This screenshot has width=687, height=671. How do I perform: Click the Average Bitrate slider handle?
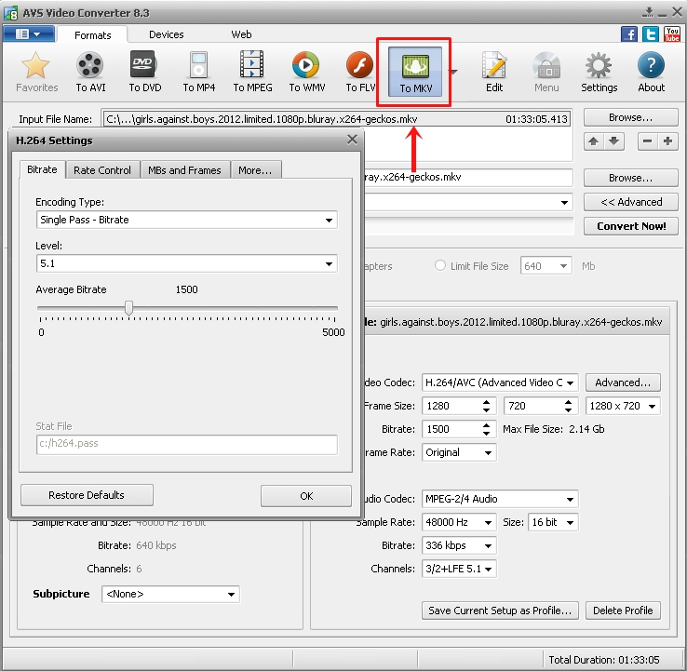tap(128, 308)
